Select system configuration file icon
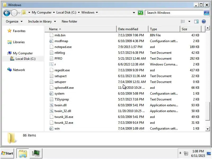 pos(51,94)
